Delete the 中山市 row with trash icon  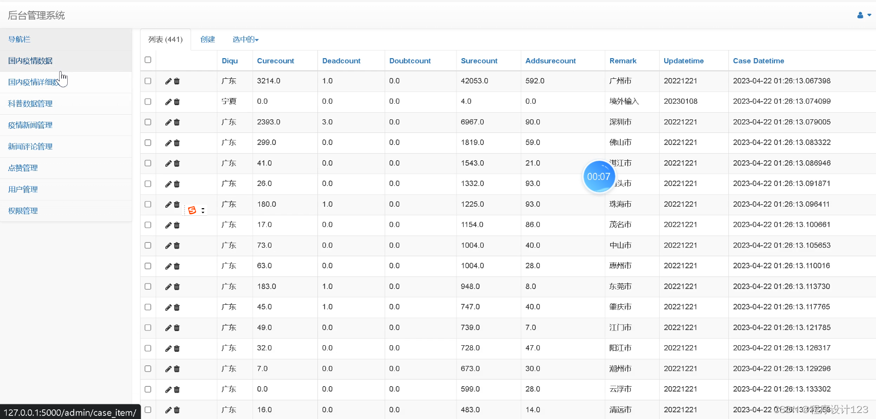[x=177, y=246]
